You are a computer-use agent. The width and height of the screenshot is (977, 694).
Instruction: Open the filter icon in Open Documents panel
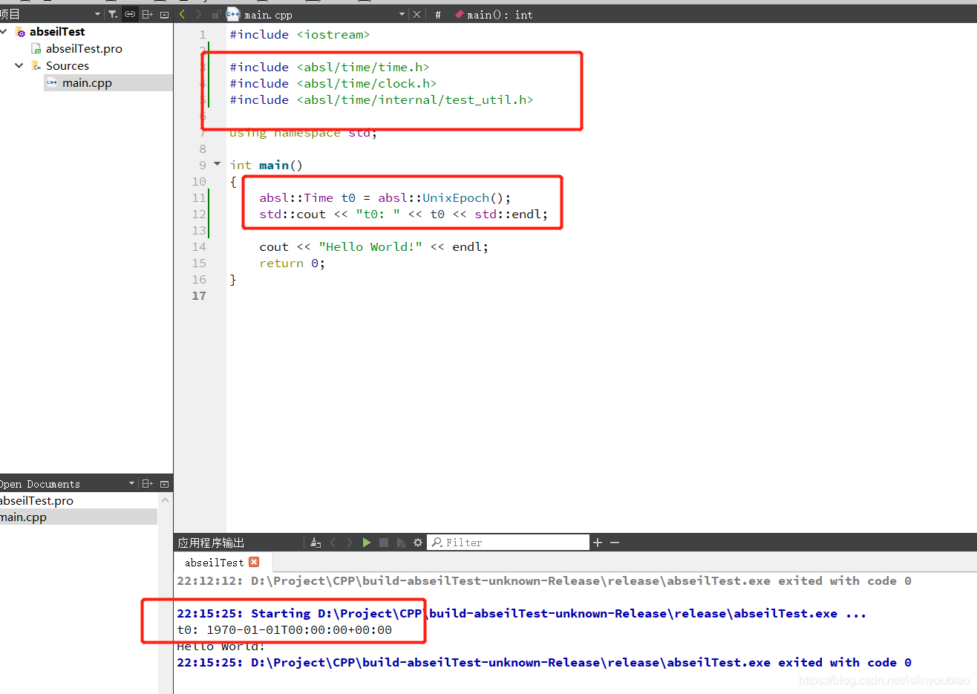(132, 483)
